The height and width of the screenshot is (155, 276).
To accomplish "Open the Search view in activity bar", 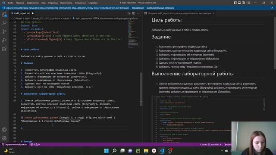I will click(4, 23).
